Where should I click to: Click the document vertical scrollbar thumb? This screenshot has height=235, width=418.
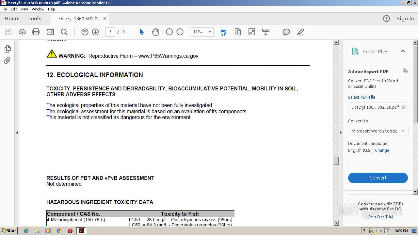(x=336, y=160)
